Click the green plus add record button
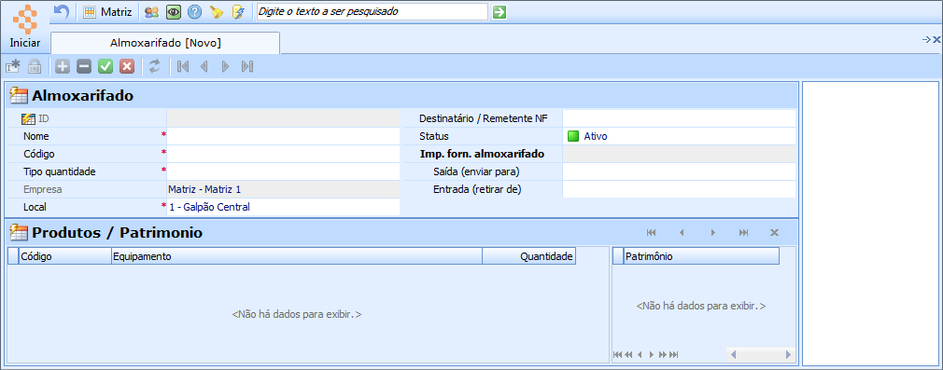943x370 pixels. coord(63,67)
